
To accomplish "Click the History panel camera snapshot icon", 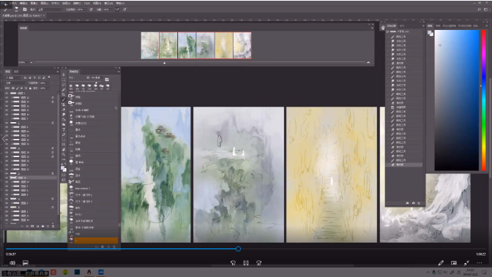I will point(413,203).
